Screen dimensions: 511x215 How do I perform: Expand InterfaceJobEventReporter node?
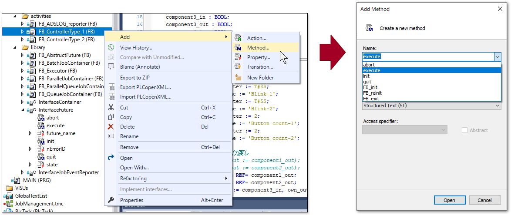pyautogui.click(x=23, y=172)
